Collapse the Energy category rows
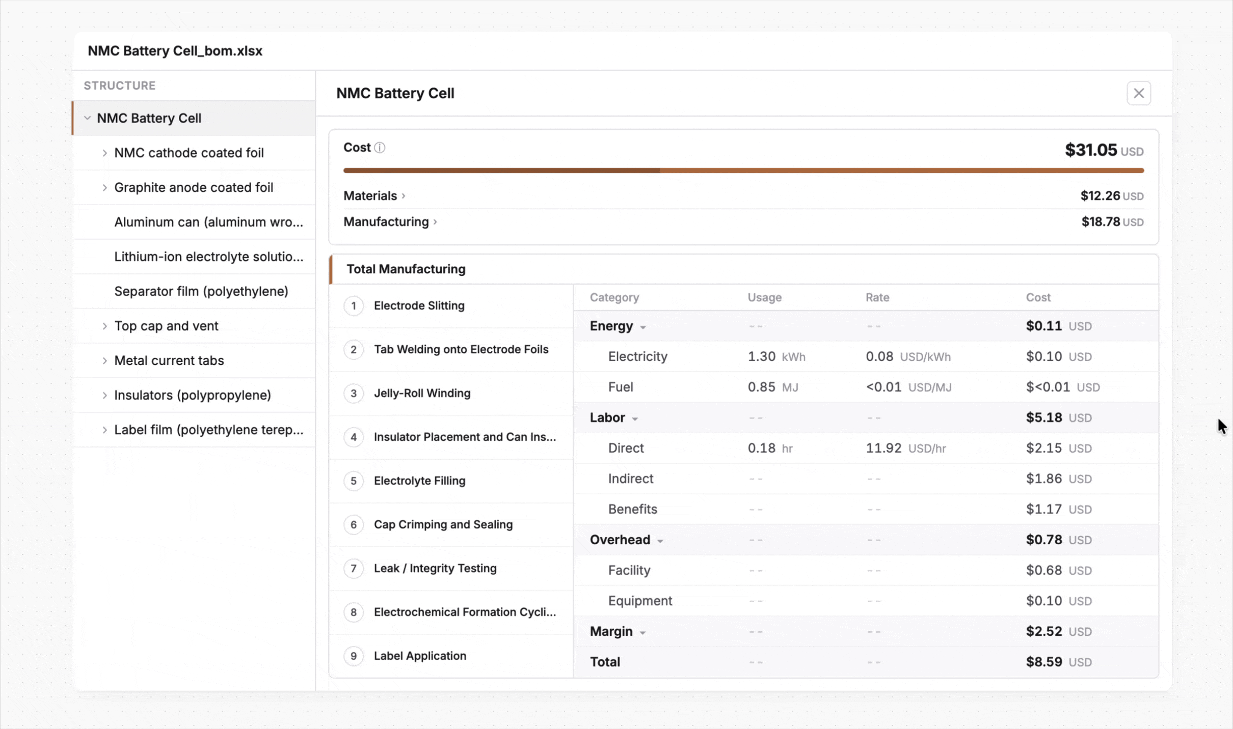The width and height of the screenshot is (1233, 729). click(x=643, y=327)
